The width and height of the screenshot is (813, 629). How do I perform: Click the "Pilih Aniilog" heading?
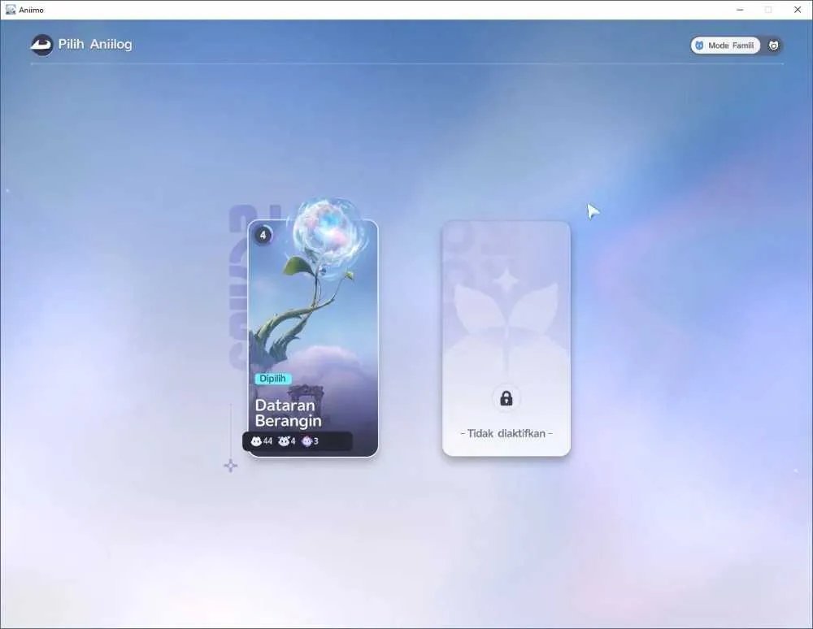pos(95,45)
